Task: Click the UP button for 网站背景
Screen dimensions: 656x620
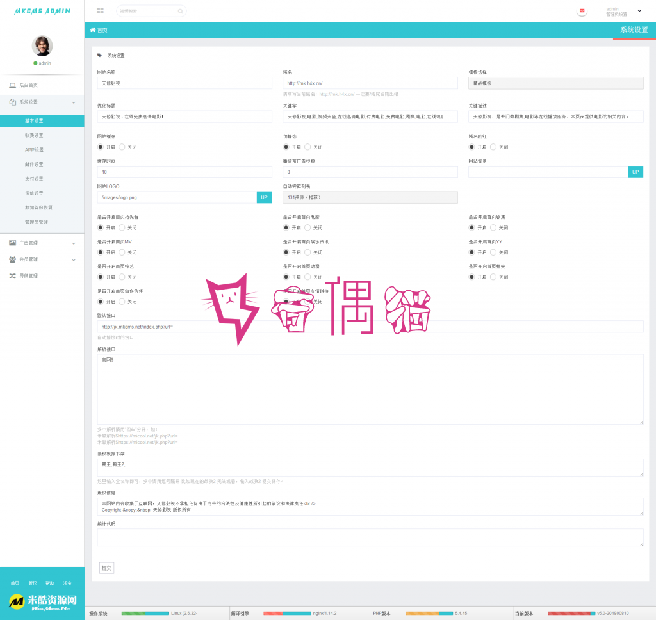Action: pyautogui.click(x=635, y=172)
